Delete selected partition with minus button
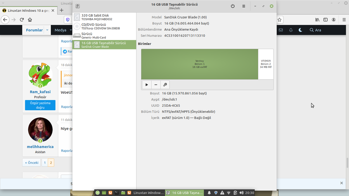Viewport: 349px width, 196px height. (x=156, y=85)
